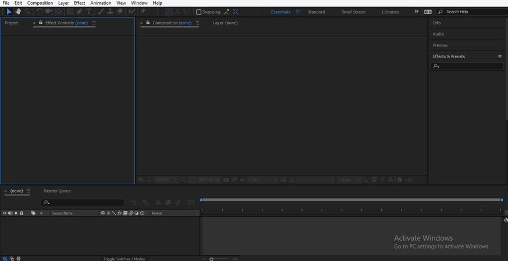Select the Eraser tool
The image size is (508, 261).
coord(119,12)
